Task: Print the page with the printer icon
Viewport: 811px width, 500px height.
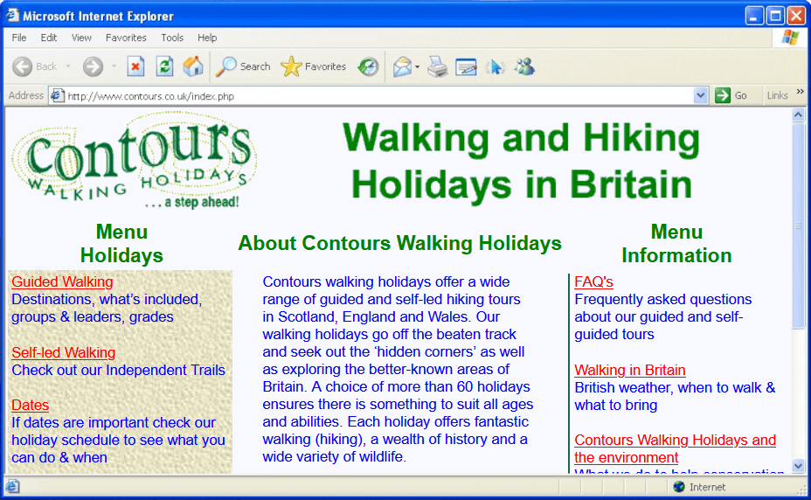Action: pyautogui.click(x=437, y=66)
